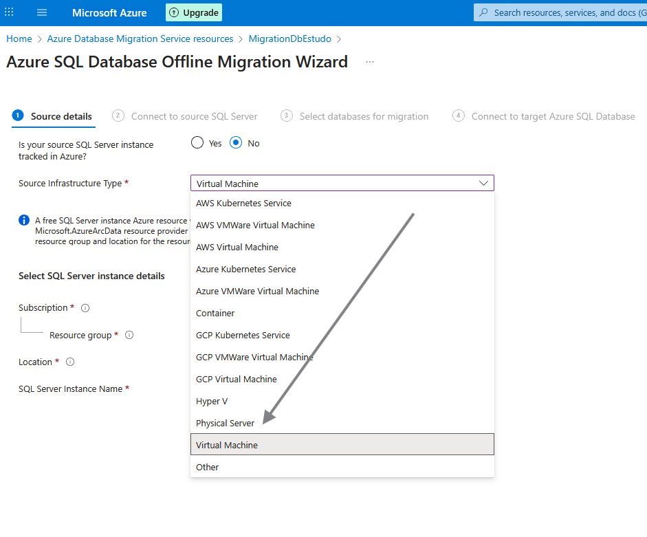
Task: Select the Yes radio button
Action: 197,143
